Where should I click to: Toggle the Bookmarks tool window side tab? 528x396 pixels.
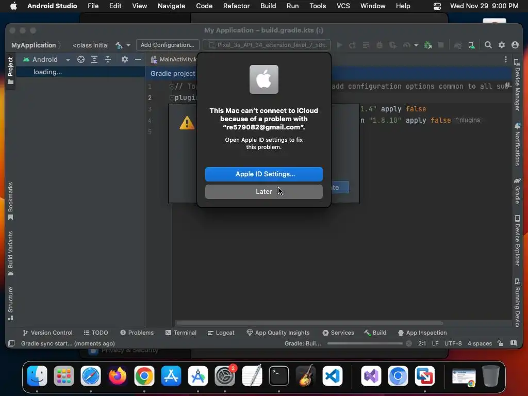[x=10, y=201]
